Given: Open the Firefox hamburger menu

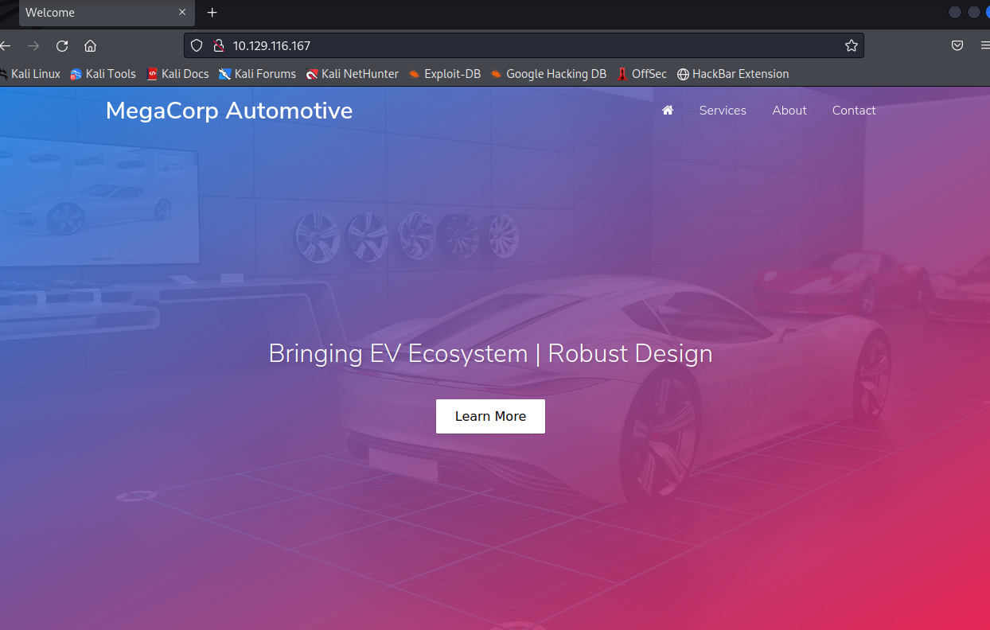Looking at the screenshot, I should [985, 45].
